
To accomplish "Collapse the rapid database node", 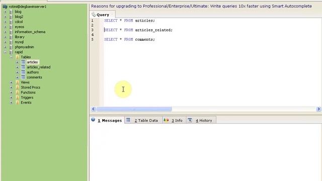I will tap(5, 52).
